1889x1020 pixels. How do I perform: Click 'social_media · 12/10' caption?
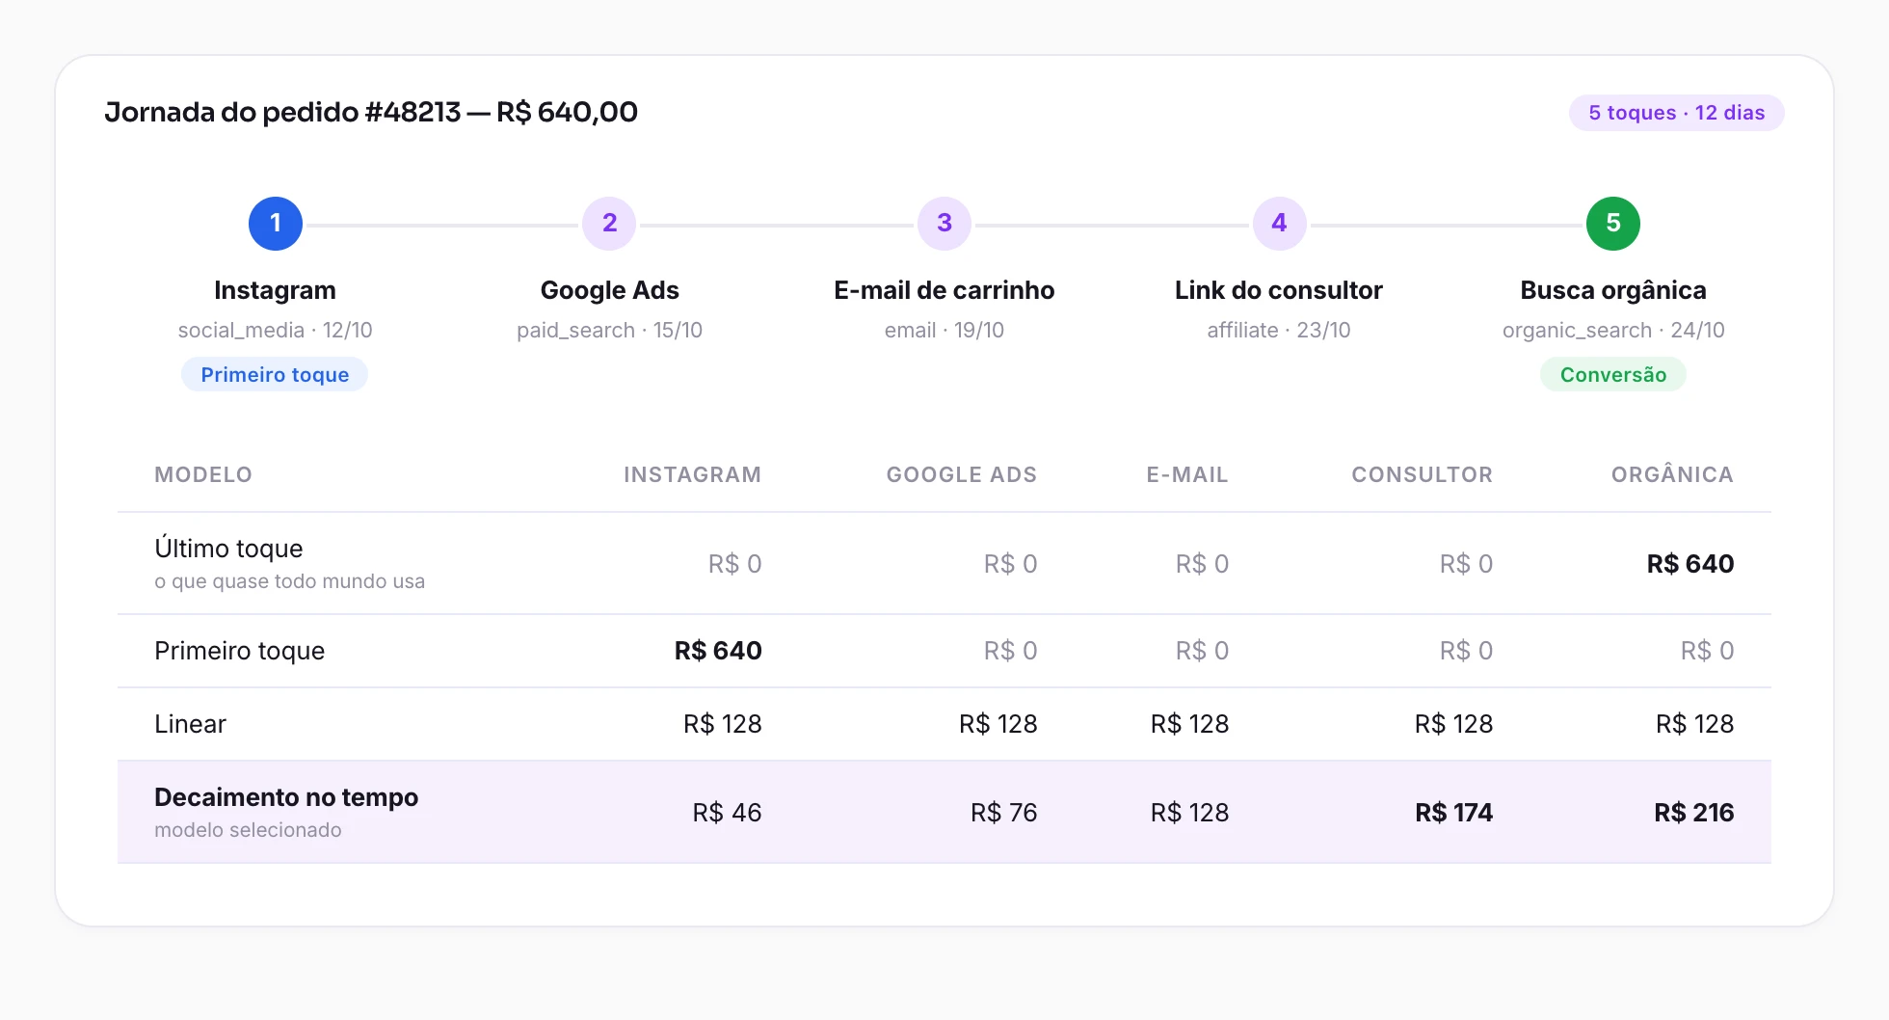pos(276,330)
